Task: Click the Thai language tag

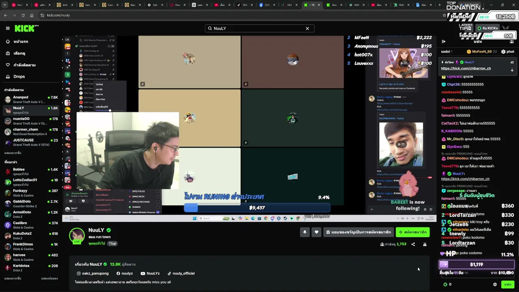Action: [112, 244]
